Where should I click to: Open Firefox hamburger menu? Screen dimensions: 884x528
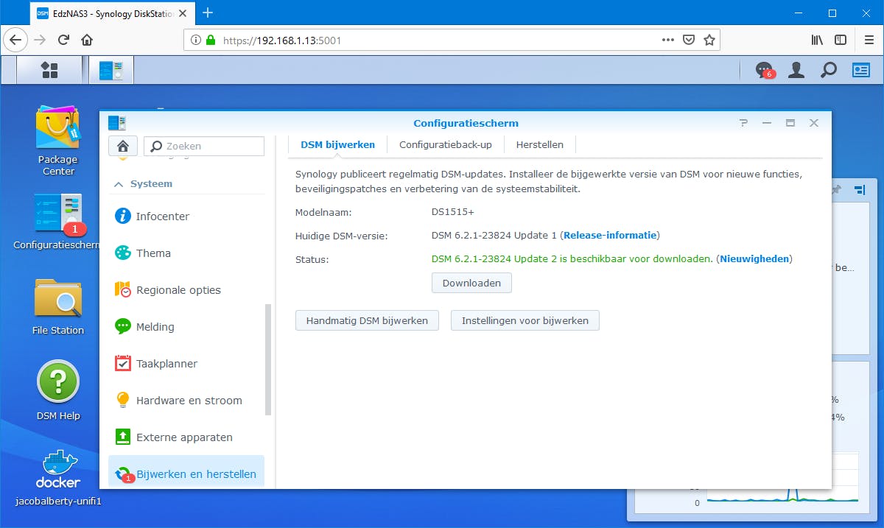[x=869, y=41]
